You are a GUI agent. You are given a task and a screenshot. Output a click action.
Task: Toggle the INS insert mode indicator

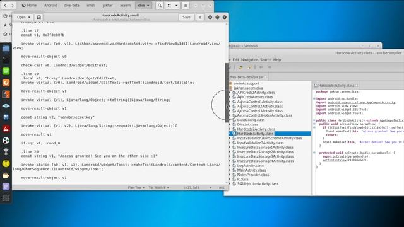222,187
